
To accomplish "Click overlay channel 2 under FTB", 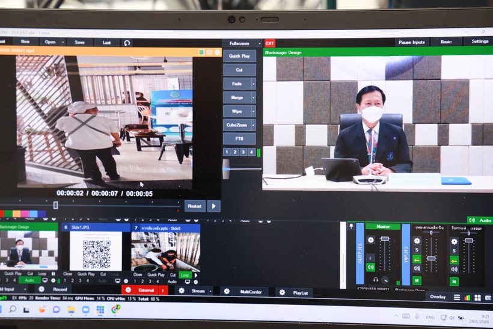I will click(235, 152).
